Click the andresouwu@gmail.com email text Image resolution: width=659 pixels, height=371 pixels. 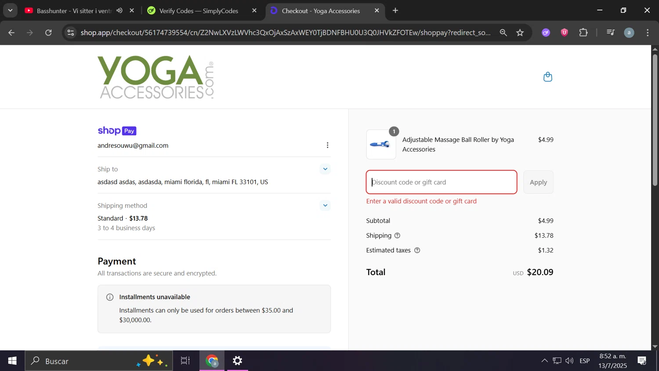pos(133,145)
